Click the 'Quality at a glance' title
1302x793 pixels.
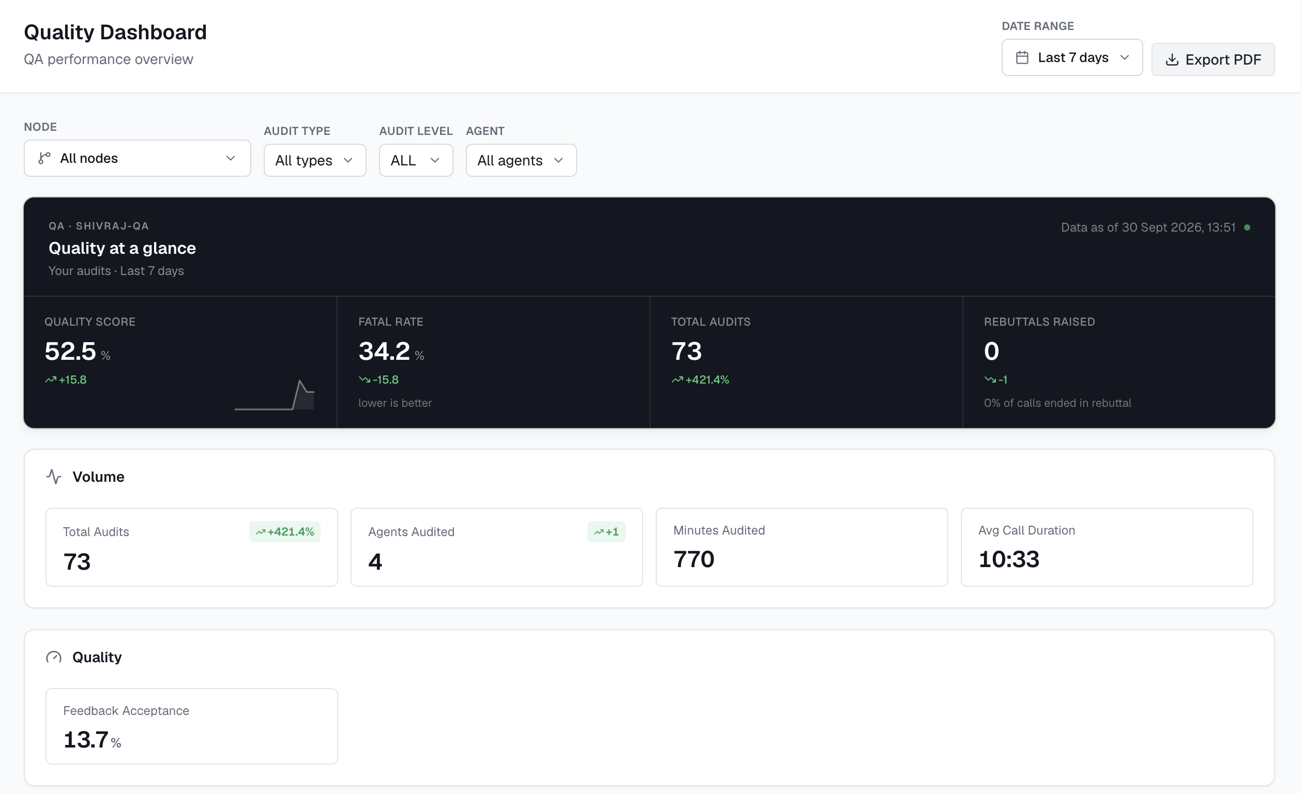[122, 248]
